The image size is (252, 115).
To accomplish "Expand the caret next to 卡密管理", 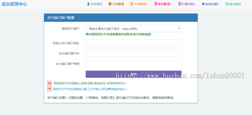I will coord(147,4).
